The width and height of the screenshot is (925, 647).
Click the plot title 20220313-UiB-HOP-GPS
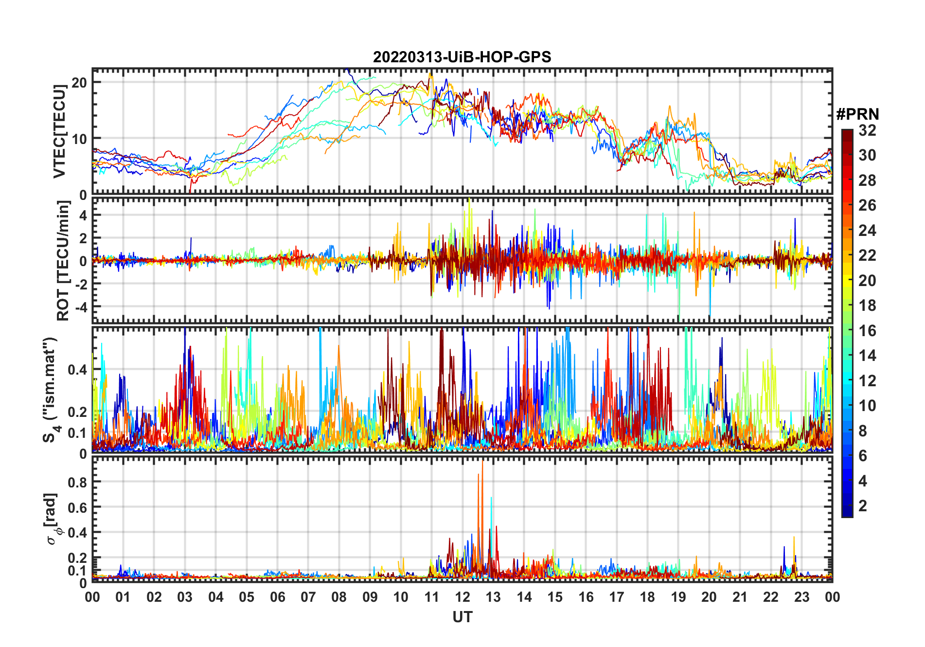point(462,57)
